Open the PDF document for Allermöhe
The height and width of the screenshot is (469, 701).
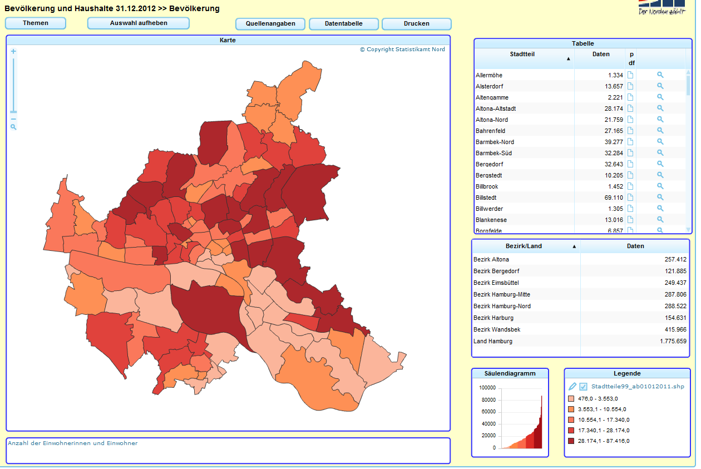(x=630, y=75)
